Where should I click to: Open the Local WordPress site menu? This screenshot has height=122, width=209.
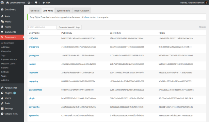coord(16,3)
